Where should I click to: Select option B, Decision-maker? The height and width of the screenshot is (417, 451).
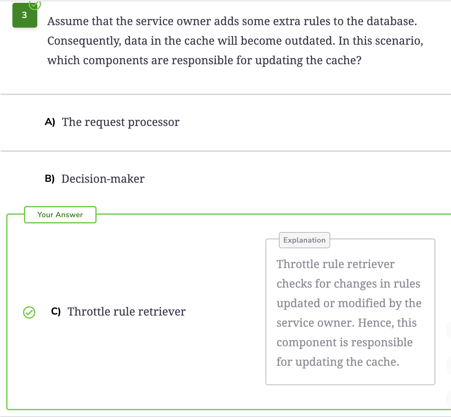click(103, 179)
